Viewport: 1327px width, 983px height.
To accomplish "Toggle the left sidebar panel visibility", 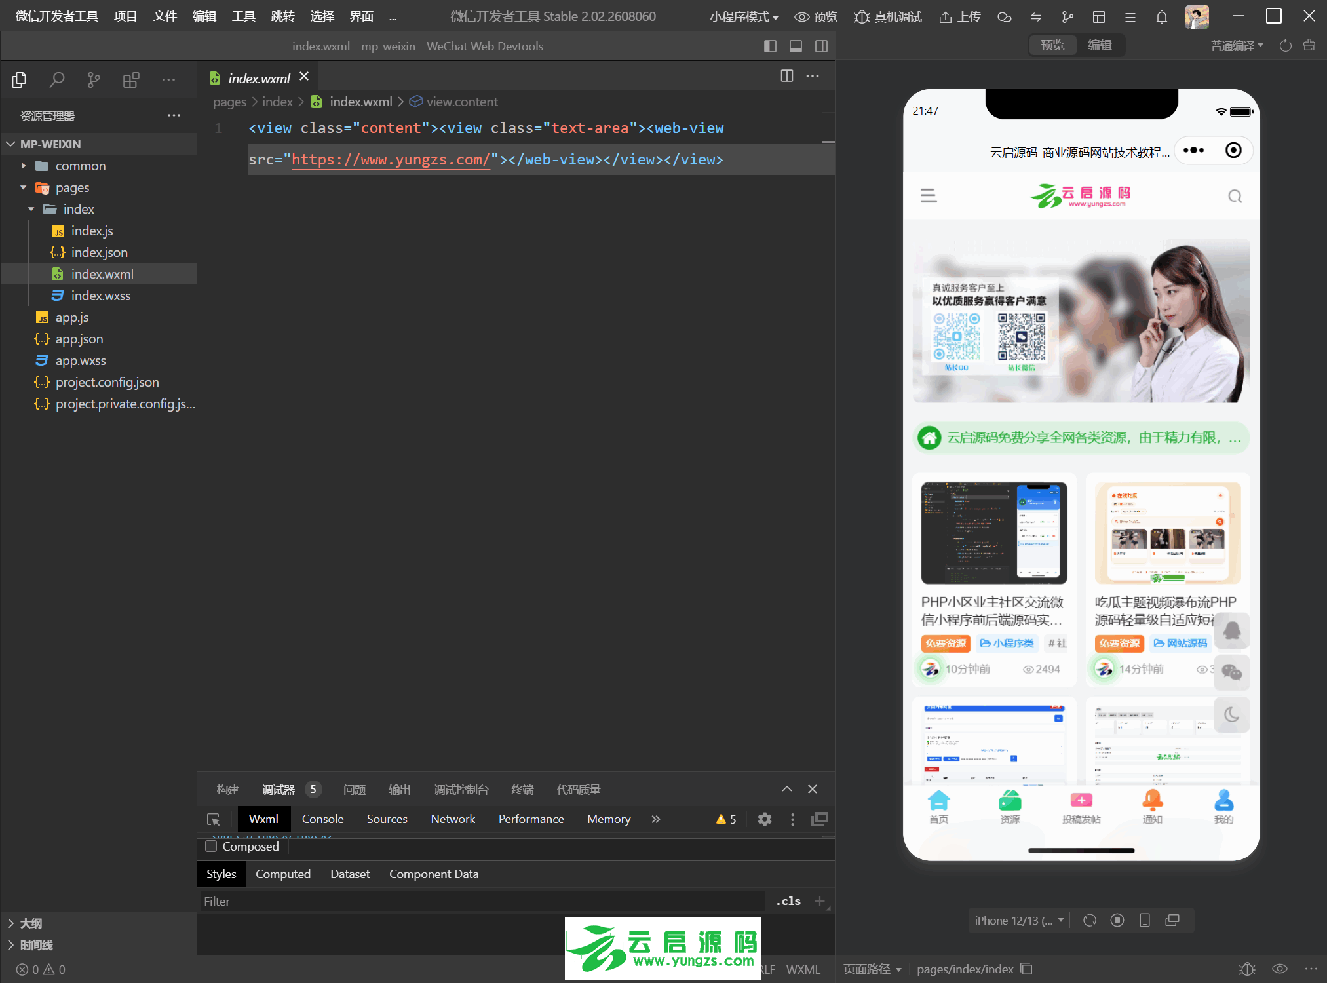I will pyautogui.click(x=770, y=46).
